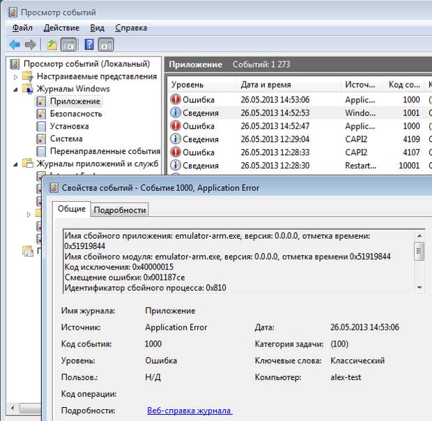Toggle the action pane toolbar icon

pyautogui.click(x=106, y=45)
